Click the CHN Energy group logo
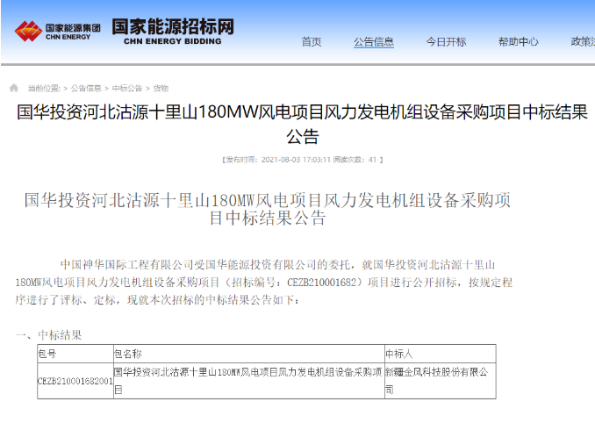The height and width of the screenshot is (423, 595). (x=58, y=32)
